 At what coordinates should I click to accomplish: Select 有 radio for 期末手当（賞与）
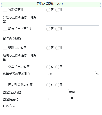(x=48, y=29)
